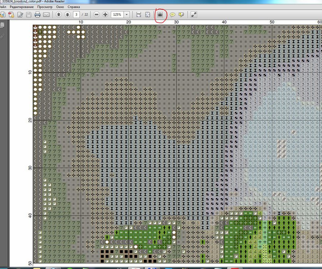
Task: Add a sticky note comment
Action: (172, 15)
